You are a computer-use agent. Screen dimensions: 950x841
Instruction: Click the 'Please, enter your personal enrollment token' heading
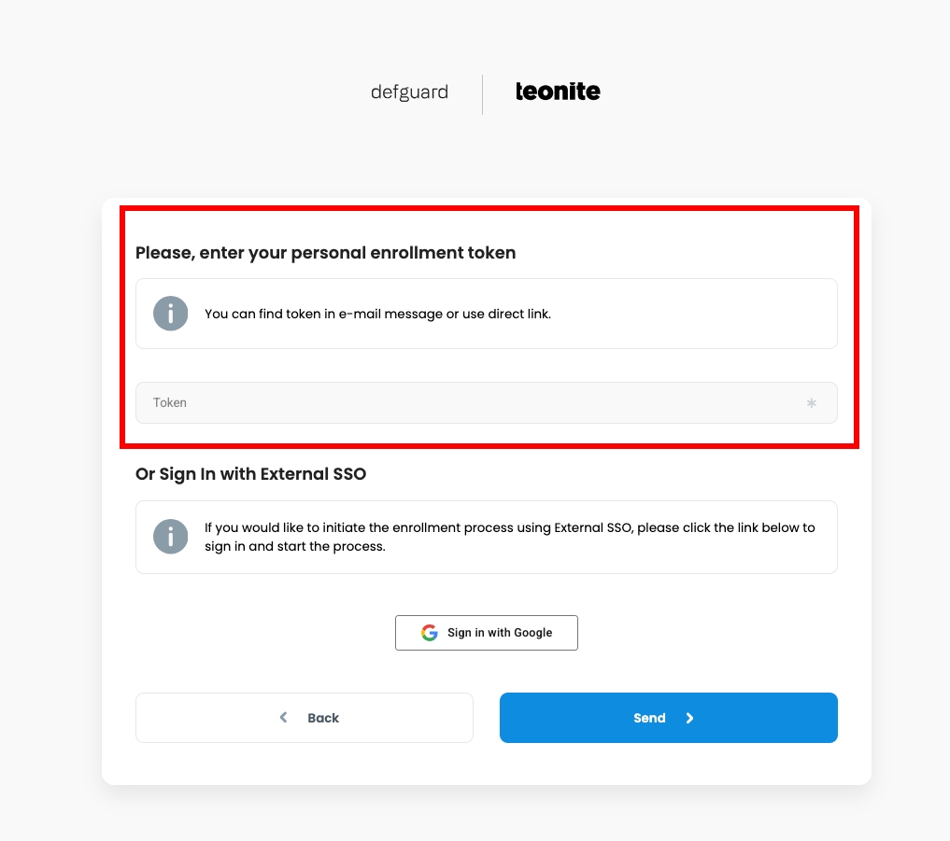tap(325, 253)
